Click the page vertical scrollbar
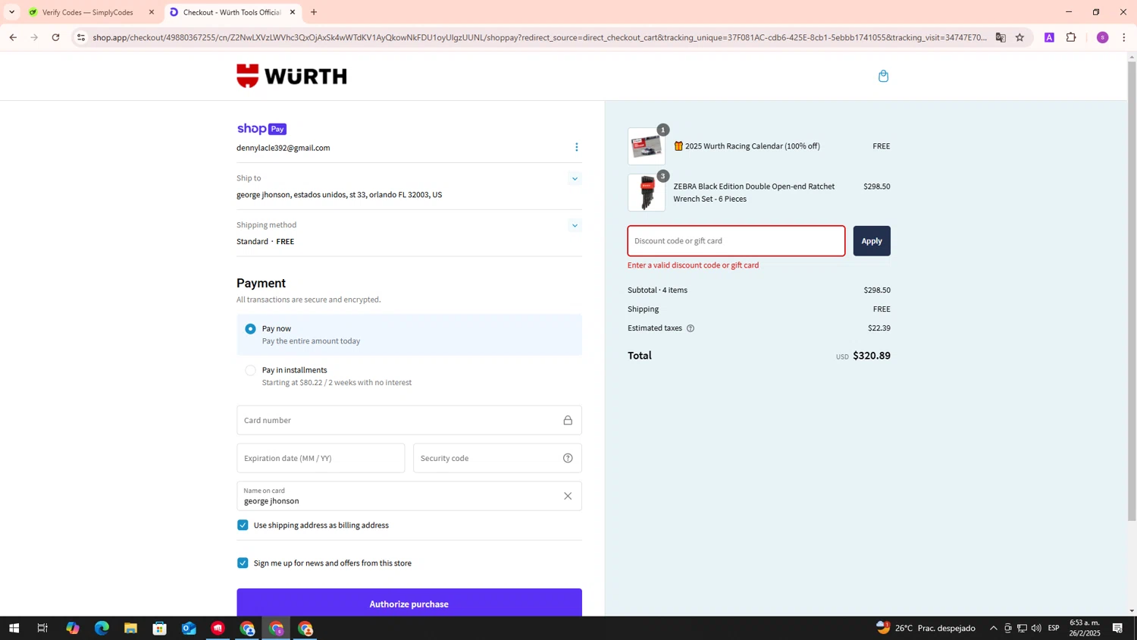The width and height of the screenshot is (1137, 640). 1132,291
